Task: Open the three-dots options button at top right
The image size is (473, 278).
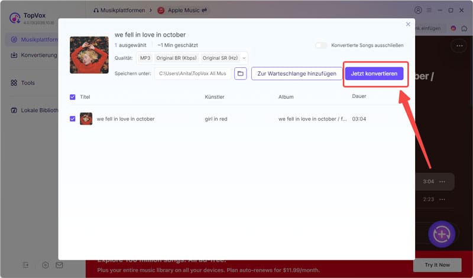Action: coord(459,46)
